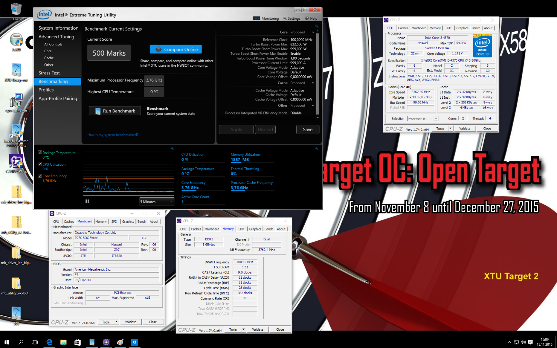Viewport: 557px width, 348px height.
Task: Collapse the Cache proposed settings section
Action: (x=313, y=83)
